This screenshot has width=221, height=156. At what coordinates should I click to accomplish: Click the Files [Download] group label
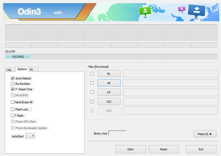tap(98, 67)
